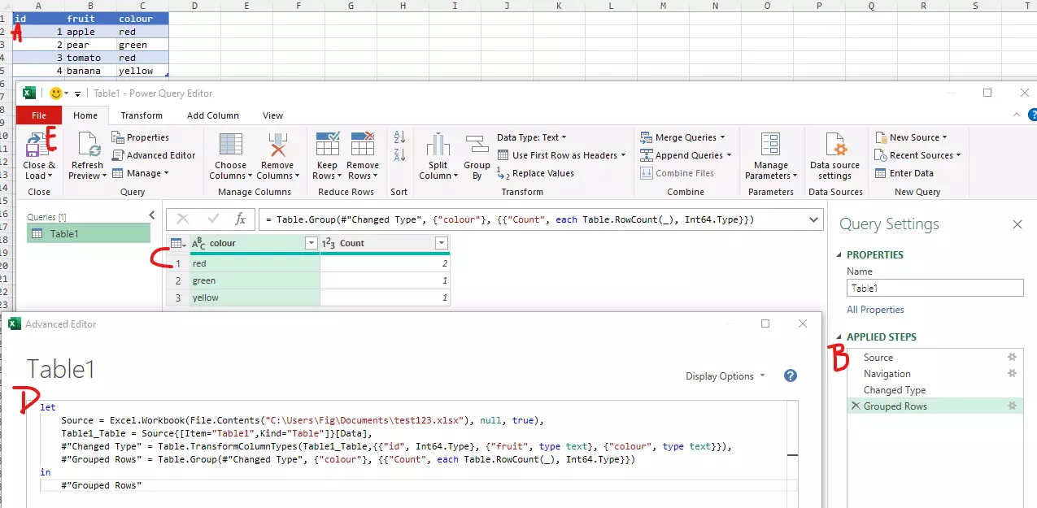Collapse the APPLIED STEPS section
The height and width of the screenshot is (508, 1037).
coord(839,336)
